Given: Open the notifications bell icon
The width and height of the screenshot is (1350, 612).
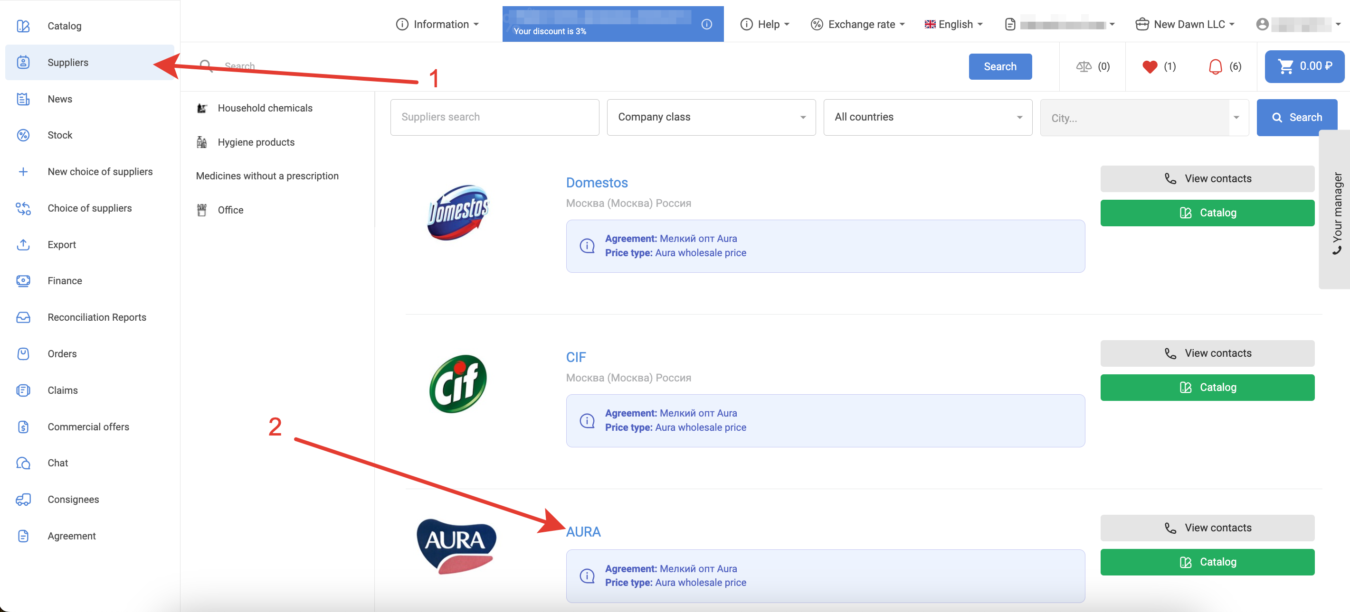Looking at the screenshot, I should point(1215,66).
